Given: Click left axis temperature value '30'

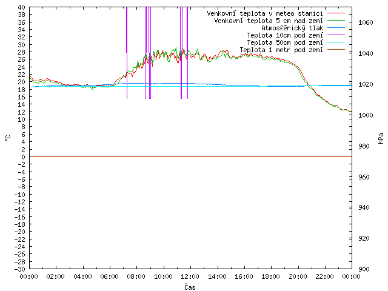Looking at the screenshot, I should 22,45.
